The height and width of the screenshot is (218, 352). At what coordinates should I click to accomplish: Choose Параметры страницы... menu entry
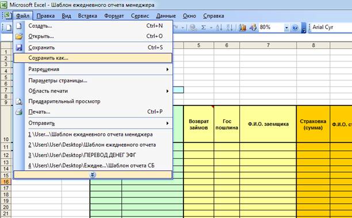click(93, 80)
